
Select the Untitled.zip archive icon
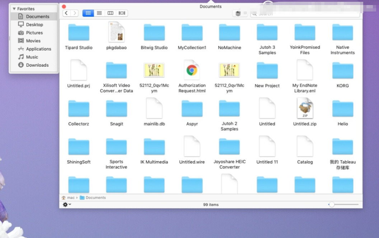click(x=305, y=109)
